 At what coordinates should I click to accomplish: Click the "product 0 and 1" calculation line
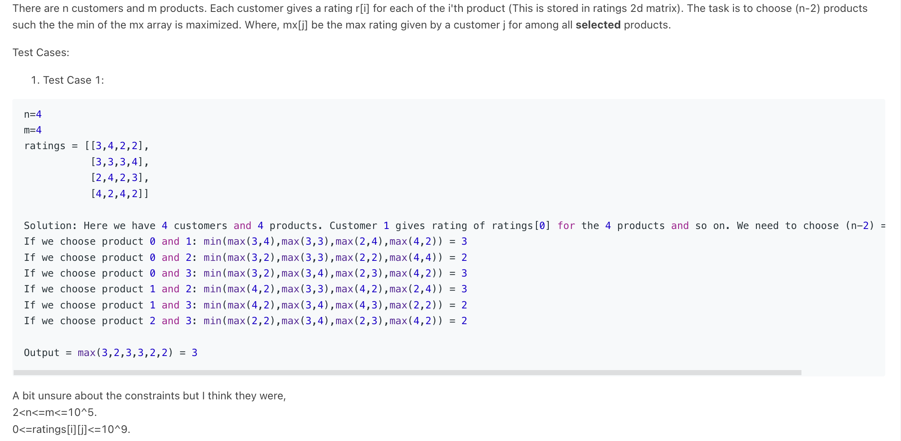tap(245, 242)
